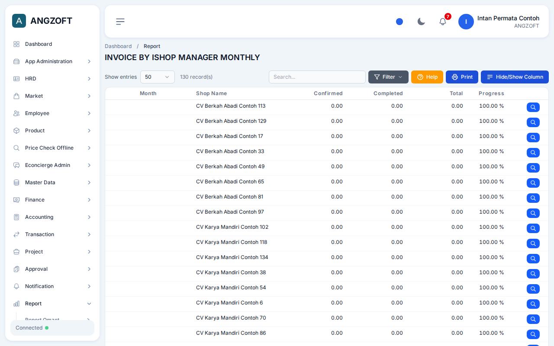554x346 pixels.
Task: Expand the App Administration menu
Action: click(x=52, y=61)
